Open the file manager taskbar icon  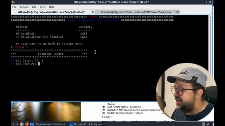(x=22, y=124)
